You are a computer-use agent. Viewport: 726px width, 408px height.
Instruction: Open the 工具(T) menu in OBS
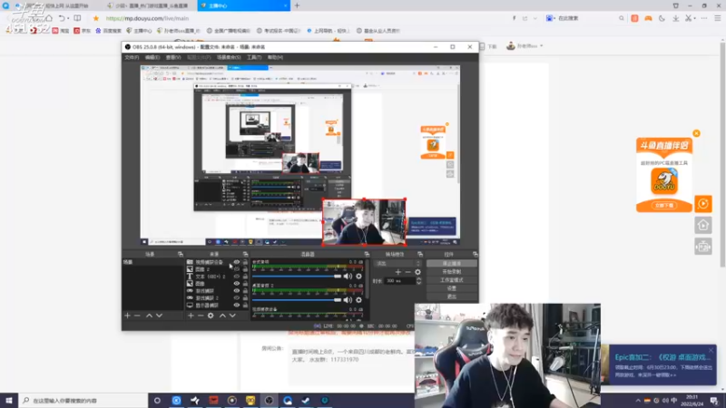click(254, 57)
